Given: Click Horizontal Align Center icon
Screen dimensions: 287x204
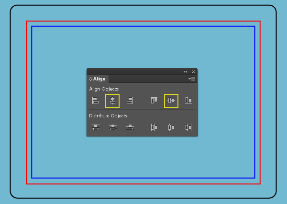Looking at the screenshot, I should [x=112, y=101].
